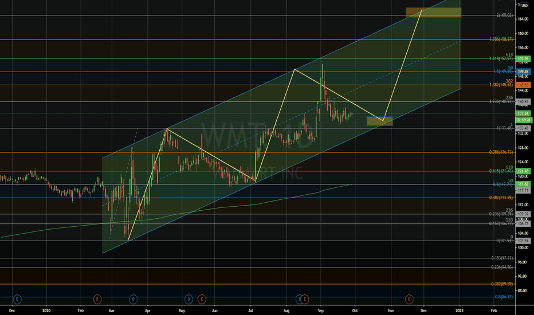534x315 pixels.
Task: Click the Nov label on time axis
Action: point(391,310)
